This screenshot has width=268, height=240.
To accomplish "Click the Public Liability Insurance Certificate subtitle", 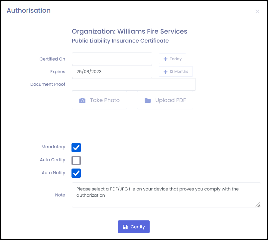I will coord(120,41).
